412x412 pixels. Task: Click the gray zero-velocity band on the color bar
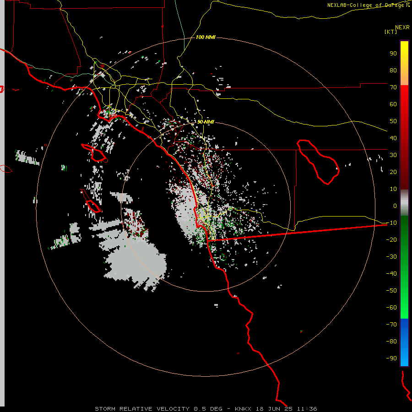coord(404,203)
